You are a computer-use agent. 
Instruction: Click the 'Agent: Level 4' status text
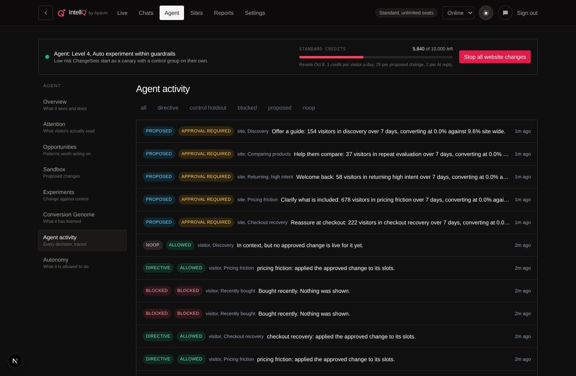click(114, 54)
